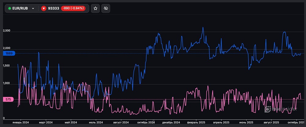306x127 pixels.
Task: Click the июль 2024 date label
Action: (95, 122)
